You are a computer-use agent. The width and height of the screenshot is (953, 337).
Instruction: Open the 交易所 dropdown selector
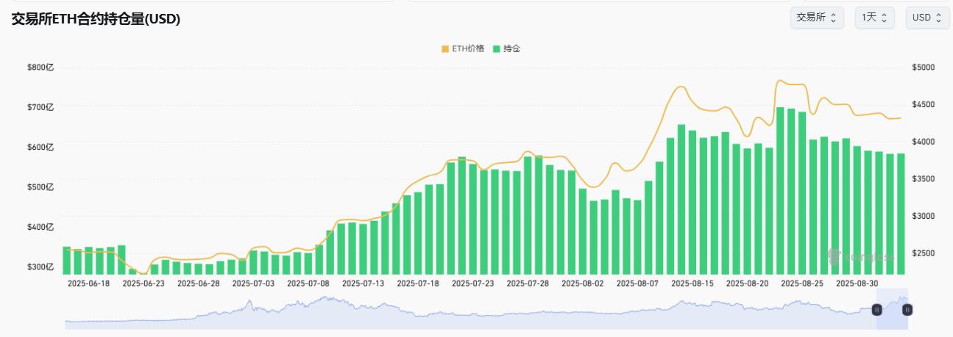pyautogui.click(x=816, y=18)
